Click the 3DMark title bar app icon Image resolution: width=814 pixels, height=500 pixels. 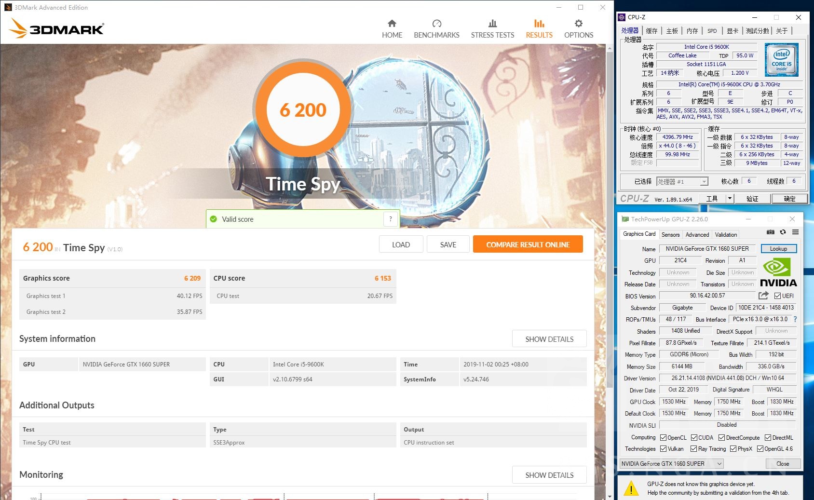point(8,7)
